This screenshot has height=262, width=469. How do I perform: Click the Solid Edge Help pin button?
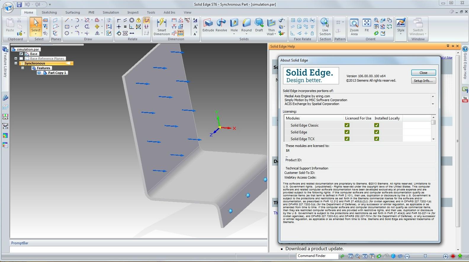453,46
